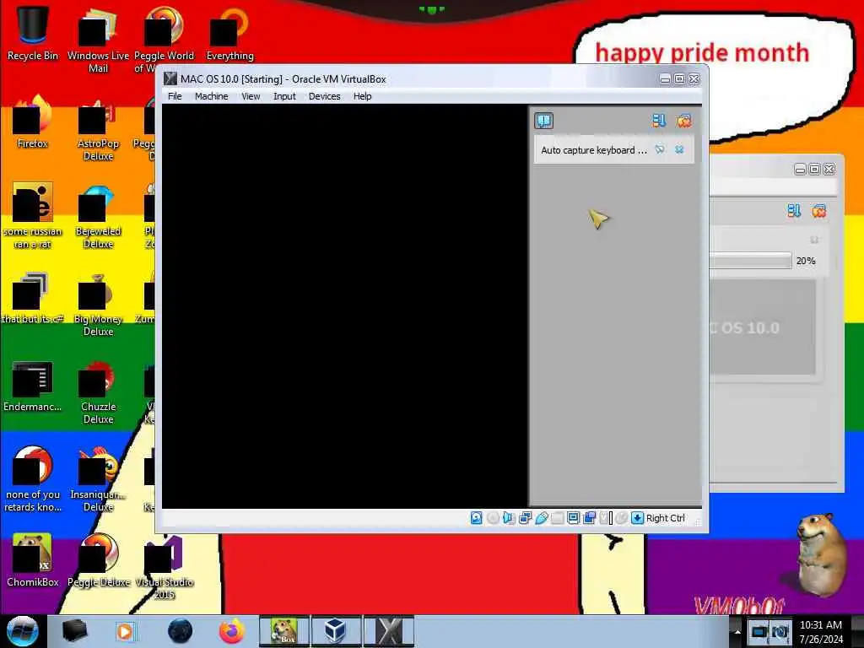Viewport: 864px width, 648px height.
Task: Select the Chuzzle Deluxe desktop icon
Action: 98,392
